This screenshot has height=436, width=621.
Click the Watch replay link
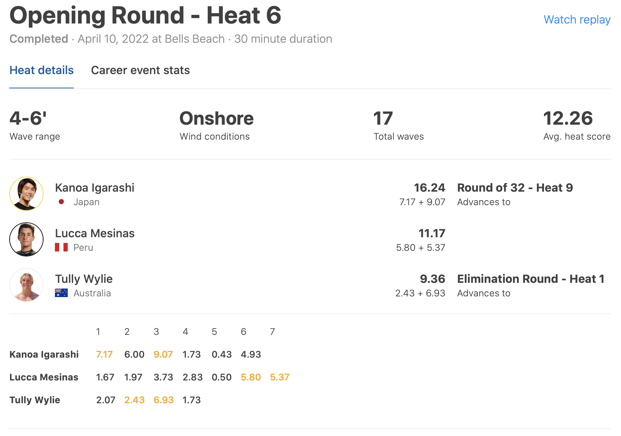[577, 20]
